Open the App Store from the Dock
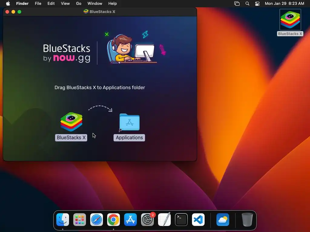This screenshot has width=310, height=232. tap(130, 220)
